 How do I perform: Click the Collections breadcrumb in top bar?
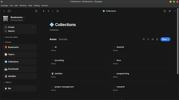tap(109, 11)
